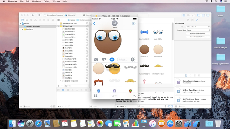
Task: Open the Sticker Size dropdown
Action: click(x=198, y=30)
